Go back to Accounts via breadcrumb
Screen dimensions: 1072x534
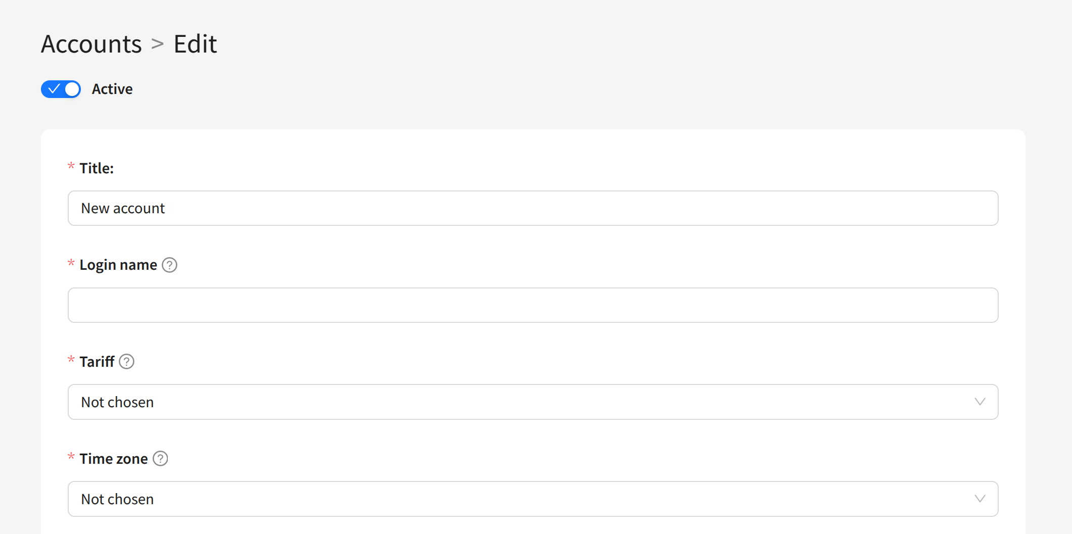click(91, 44)
